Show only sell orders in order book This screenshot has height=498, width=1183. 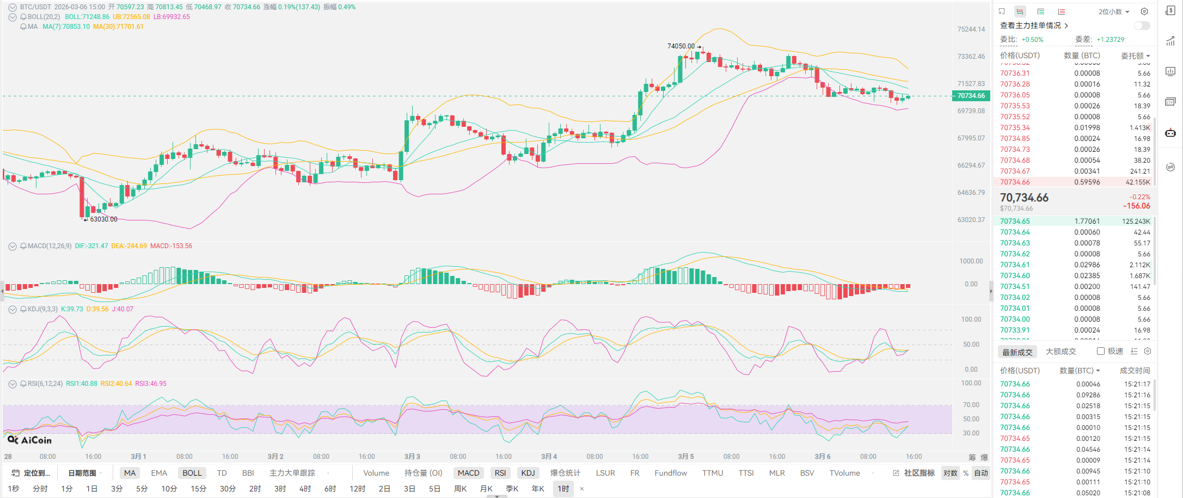click(x=1061, y=11)
